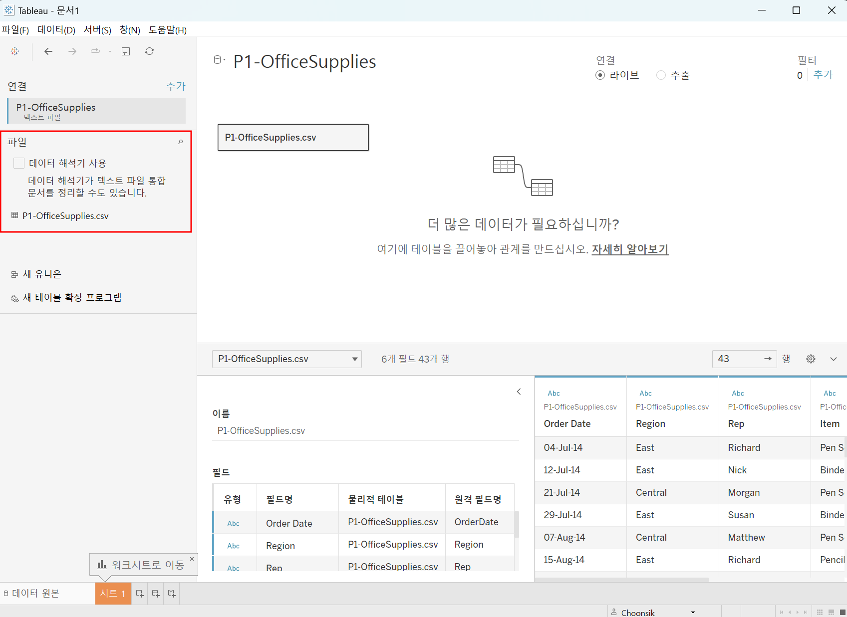The image size is (847, 617).
Task: Enable the 데이터 해석기 사용 checkbox
Action: click(x=19, y=163)
